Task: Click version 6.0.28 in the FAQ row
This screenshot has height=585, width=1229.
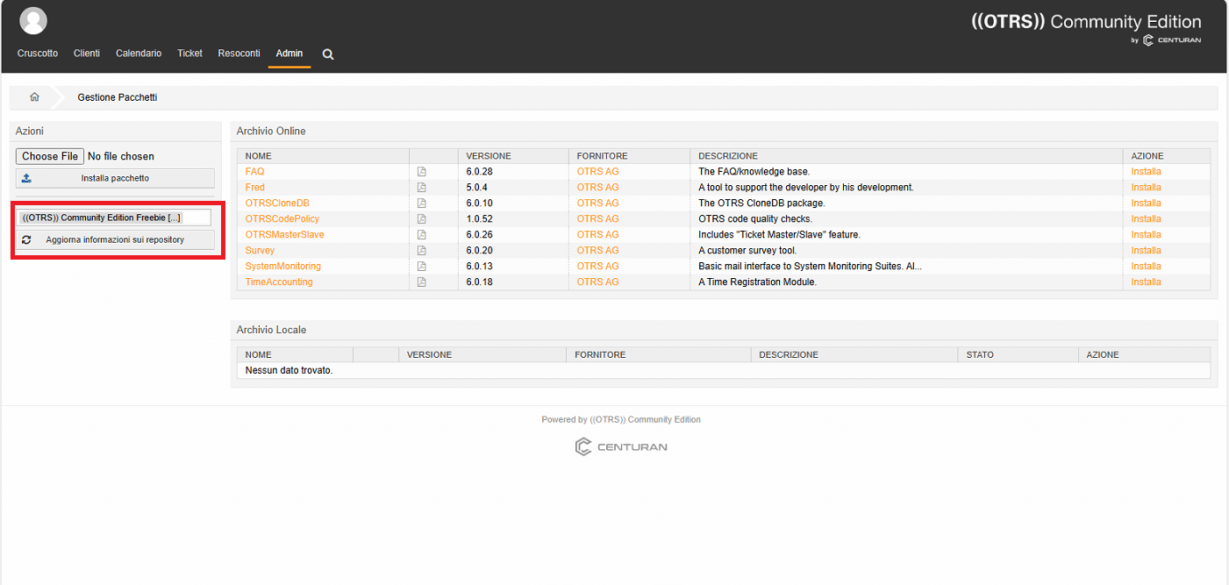Action: (x=480, y=172)
